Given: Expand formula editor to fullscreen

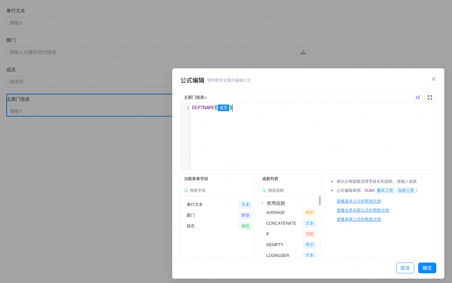Looking at the screenshot, I should [x=430, y=97].
